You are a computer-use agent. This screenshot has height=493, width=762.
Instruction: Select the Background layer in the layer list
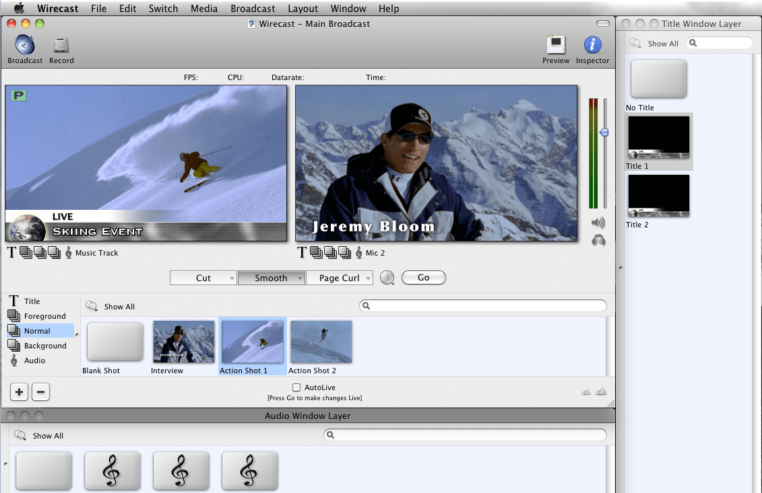(x=40, y=346)
